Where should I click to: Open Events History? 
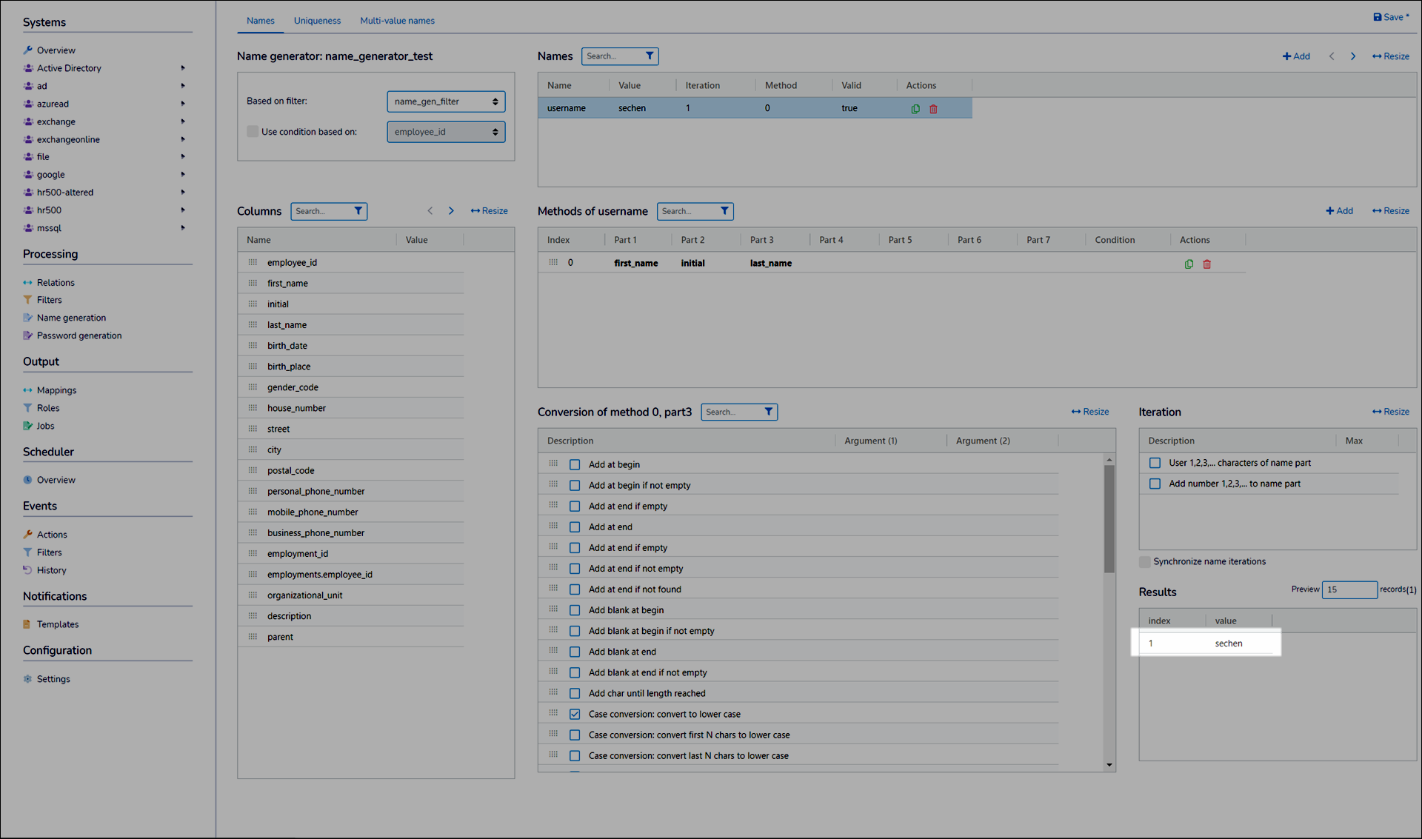[44, 570]
